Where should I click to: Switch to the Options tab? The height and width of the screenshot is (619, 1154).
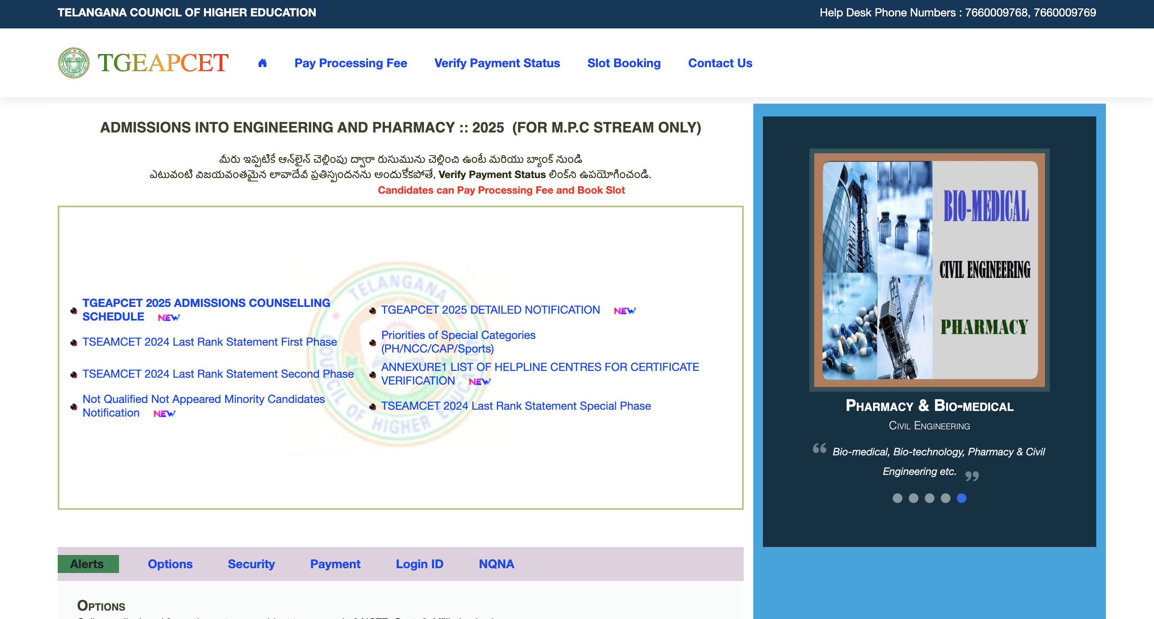coord(170,564)
